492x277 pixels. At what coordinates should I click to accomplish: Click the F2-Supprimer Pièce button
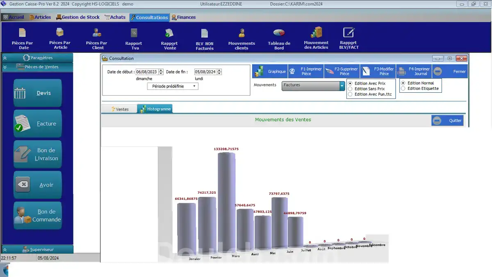click(x=341, y=71)
